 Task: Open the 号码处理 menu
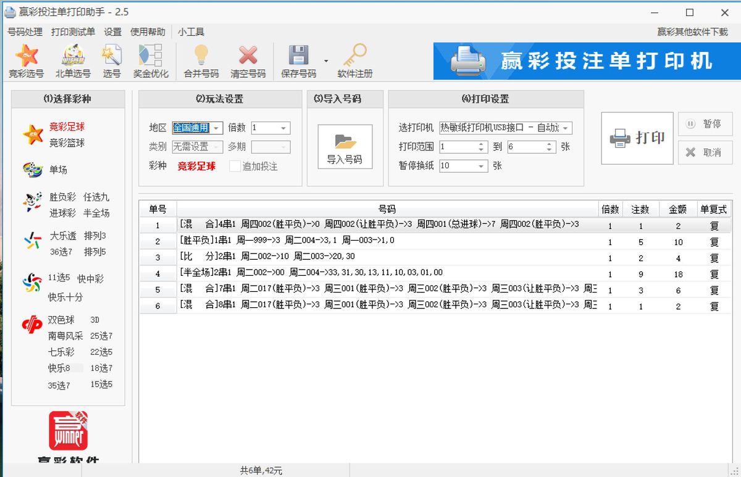pyautogui.click(x=25, y=32)
